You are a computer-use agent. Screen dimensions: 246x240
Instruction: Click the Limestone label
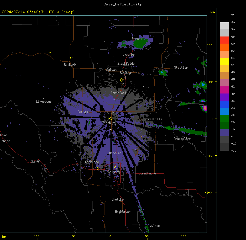pos(44,101)
